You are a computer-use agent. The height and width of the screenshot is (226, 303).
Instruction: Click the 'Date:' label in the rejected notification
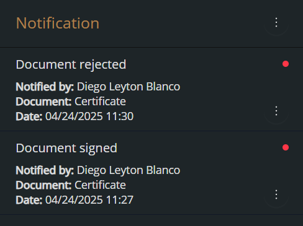[29, 116]
